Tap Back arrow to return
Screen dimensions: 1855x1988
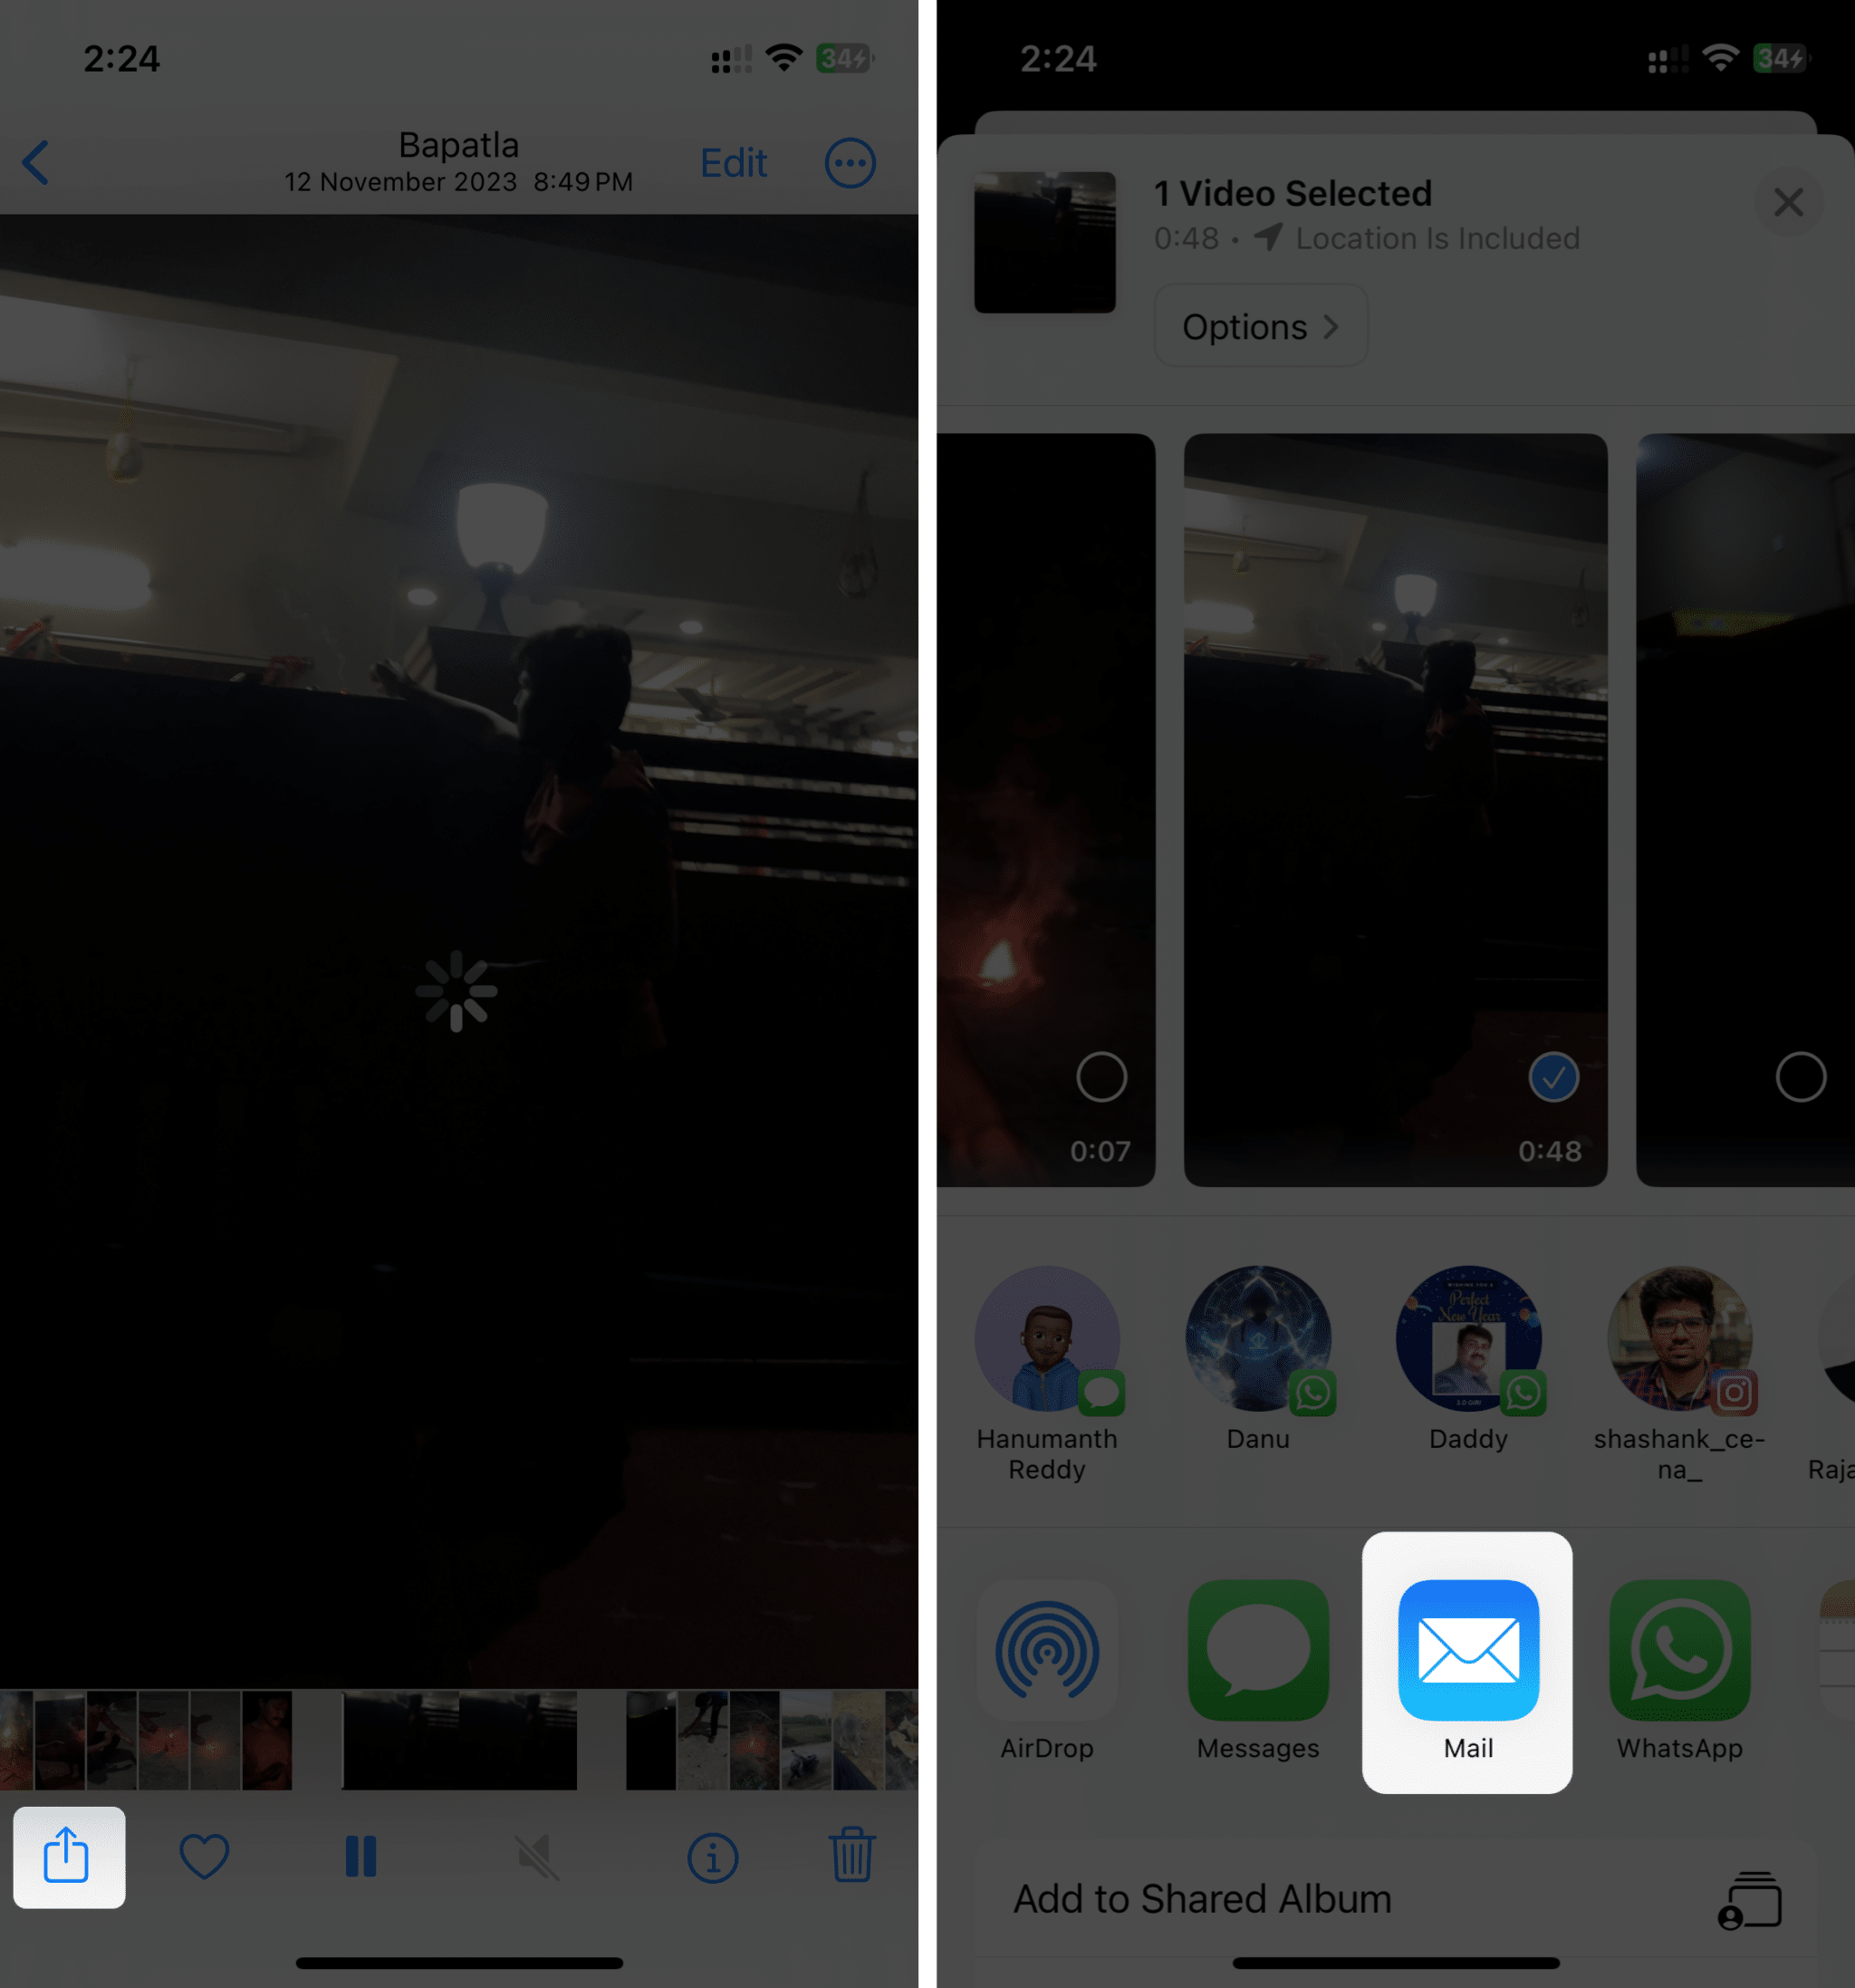tap(38, 162)
